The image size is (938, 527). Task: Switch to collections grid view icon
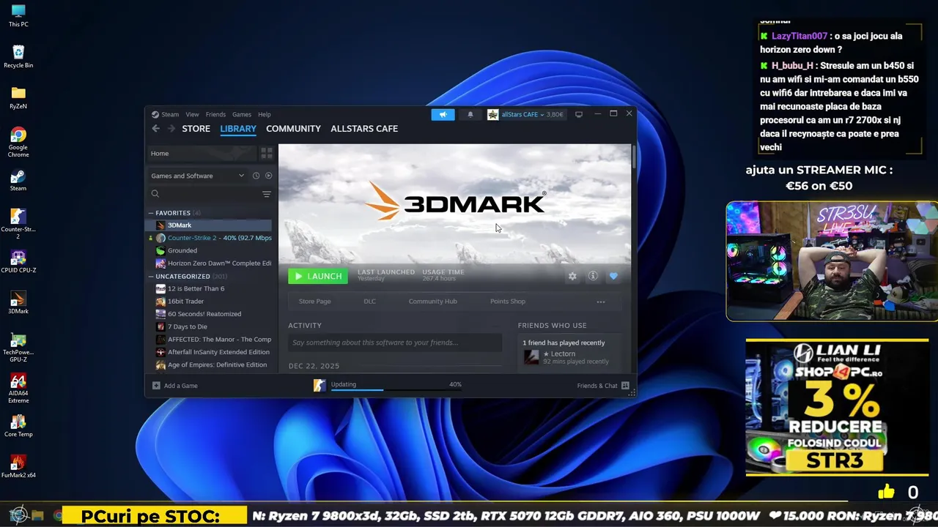pyautogui.click(x=267, y=153)
